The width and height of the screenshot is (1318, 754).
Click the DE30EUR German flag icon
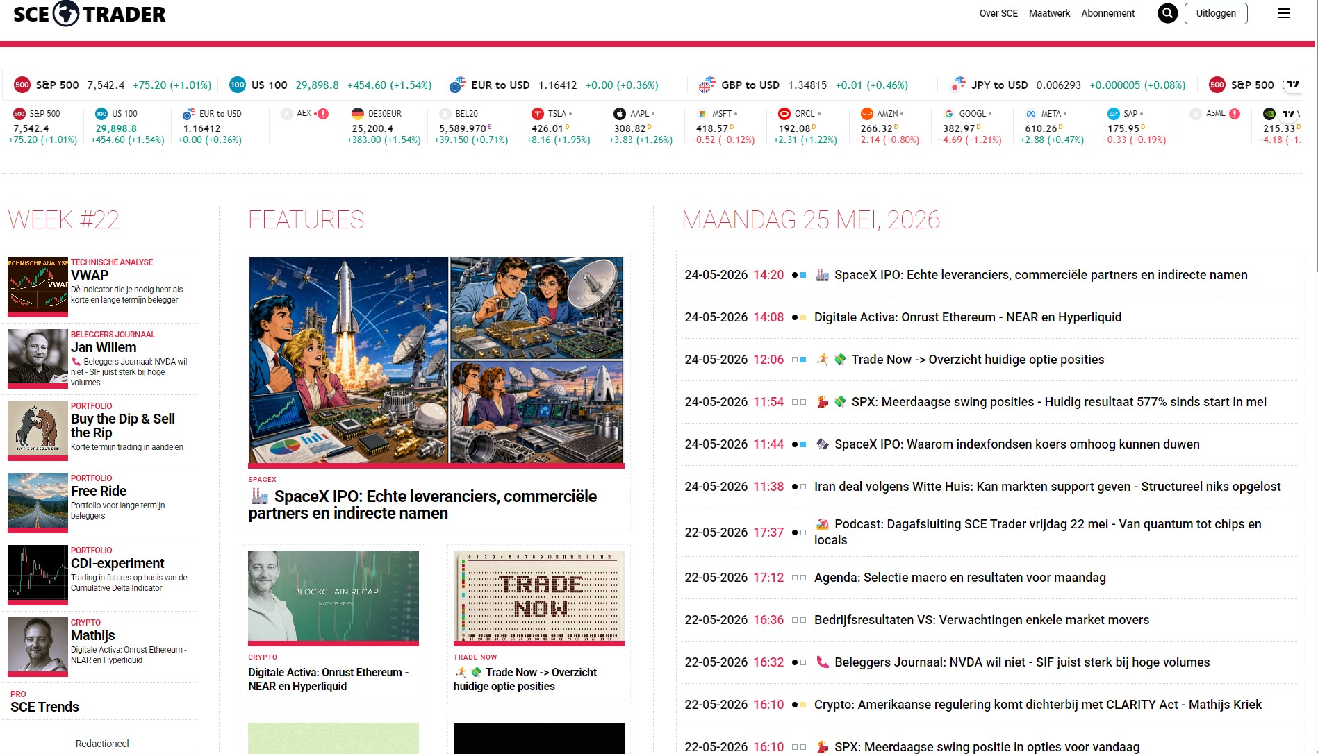[358, 114]
